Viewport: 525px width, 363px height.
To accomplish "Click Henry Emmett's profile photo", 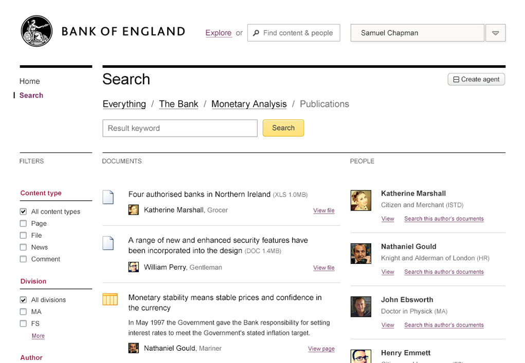I will 361,356.
